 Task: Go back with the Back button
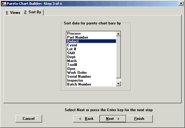click(86, 119)
